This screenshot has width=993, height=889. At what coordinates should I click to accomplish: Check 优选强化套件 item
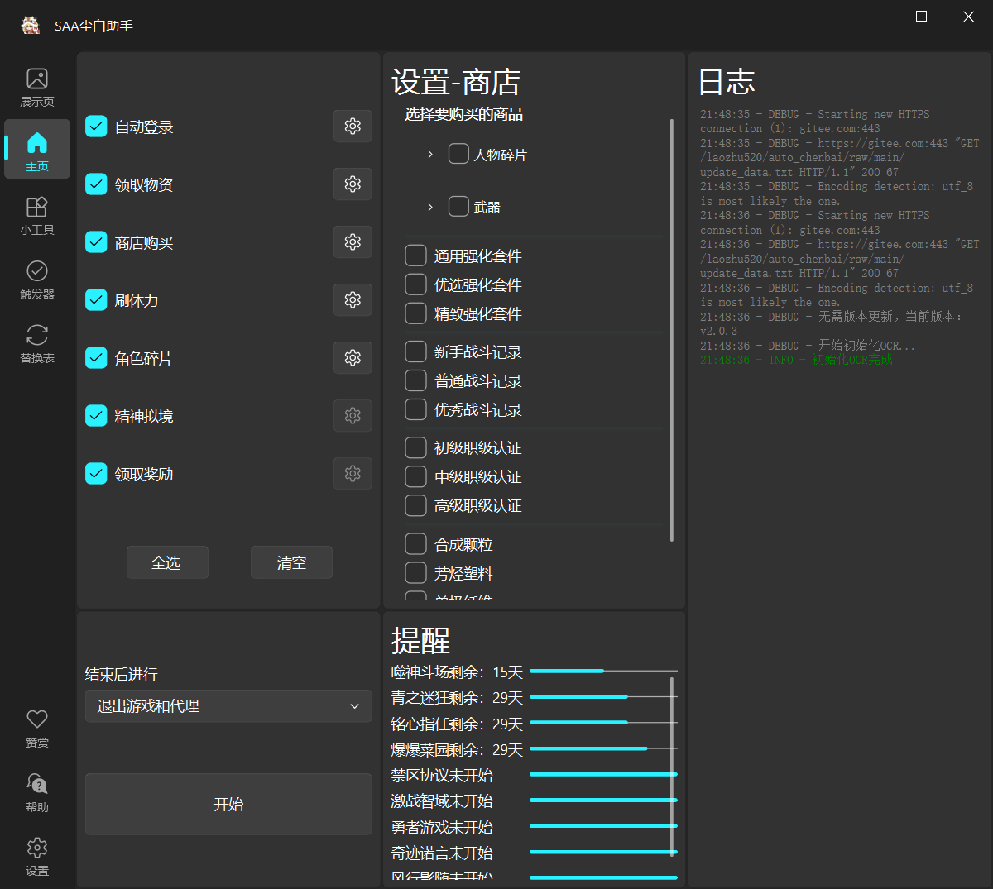tap(415, 284)
